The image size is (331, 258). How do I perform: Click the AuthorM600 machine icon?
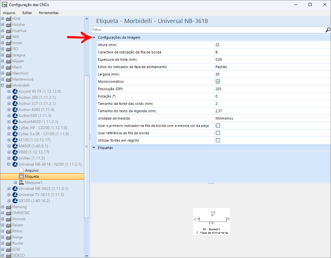point(15,121)
